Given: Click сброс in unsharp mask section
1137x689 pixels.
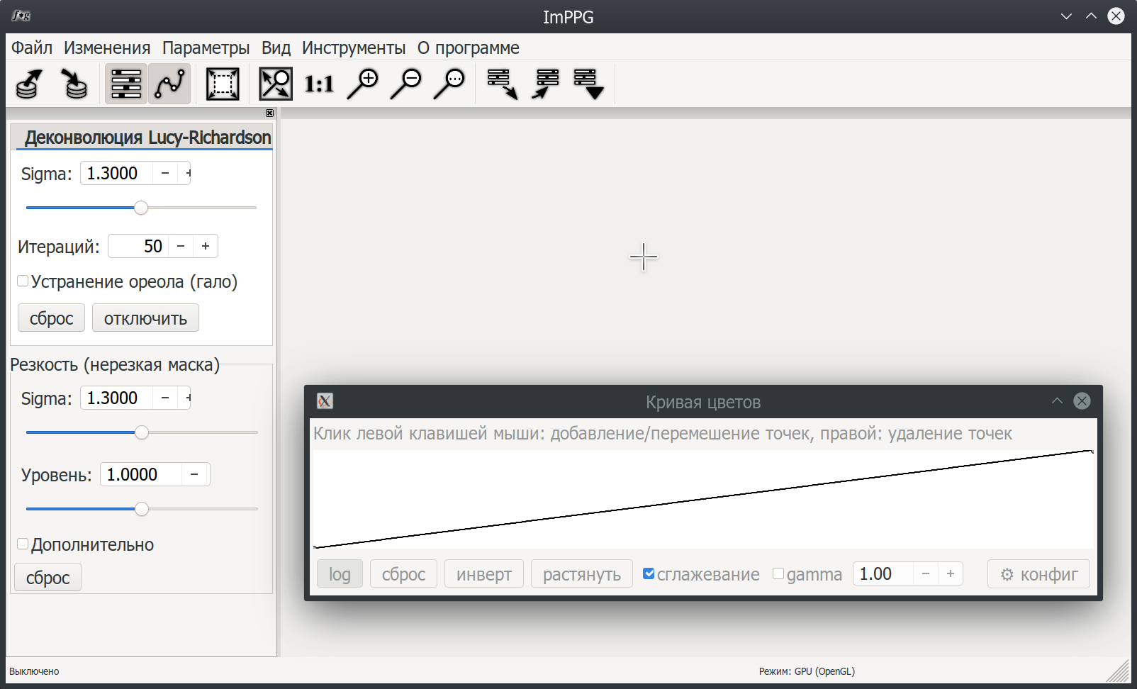Looking at the screenshot, I should point(47,578).
